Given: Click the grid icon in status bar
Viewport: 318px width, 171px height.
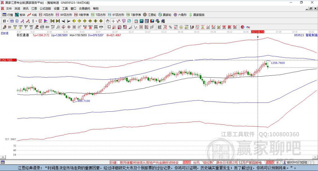Looking at the screenshot, I should point(2,162).
